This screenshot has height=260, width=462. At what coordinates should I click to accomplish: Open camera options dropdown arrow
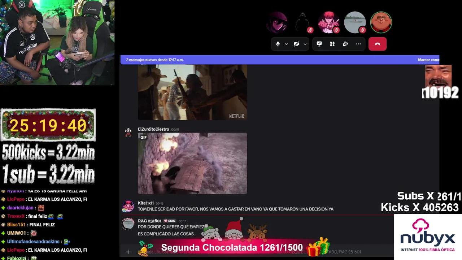tap(305, 44)
